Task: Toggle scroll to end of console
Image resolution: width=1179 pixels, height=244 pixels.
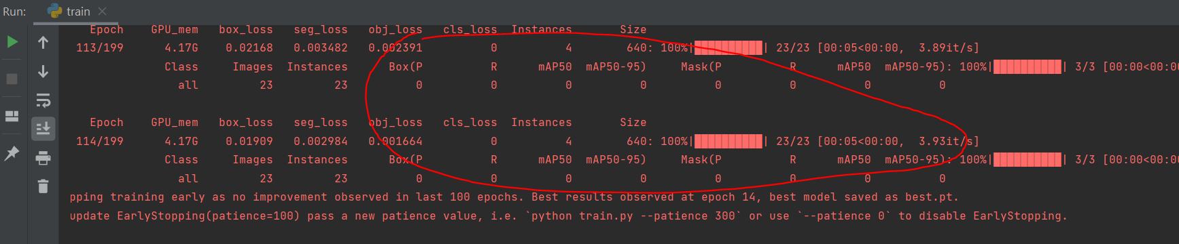Action: (x=43, y=128)
